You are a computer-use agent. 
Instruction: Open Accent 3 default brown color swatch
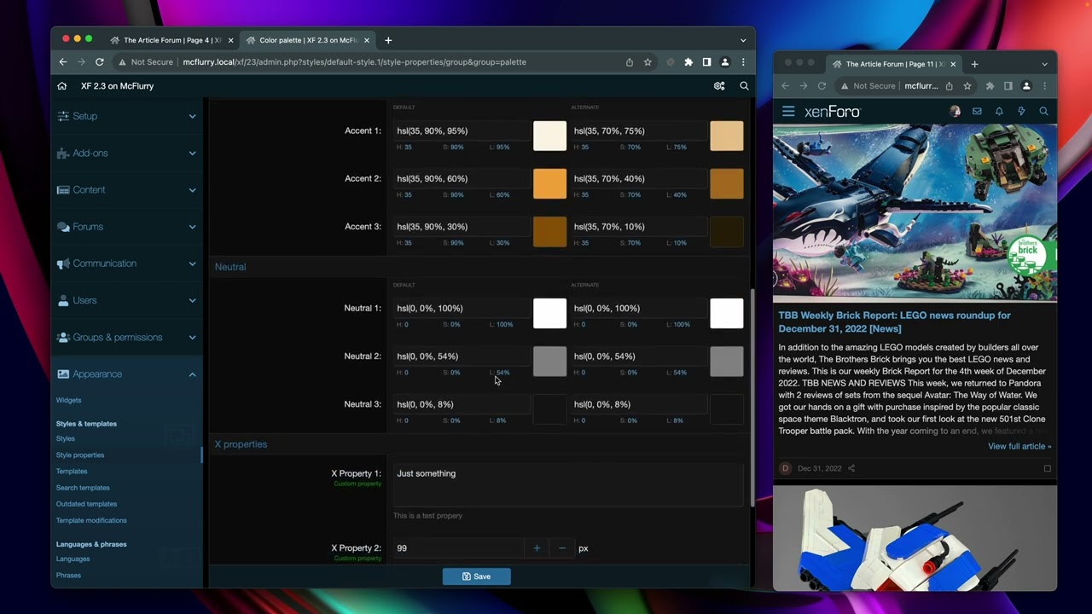[x=549, y=231]
